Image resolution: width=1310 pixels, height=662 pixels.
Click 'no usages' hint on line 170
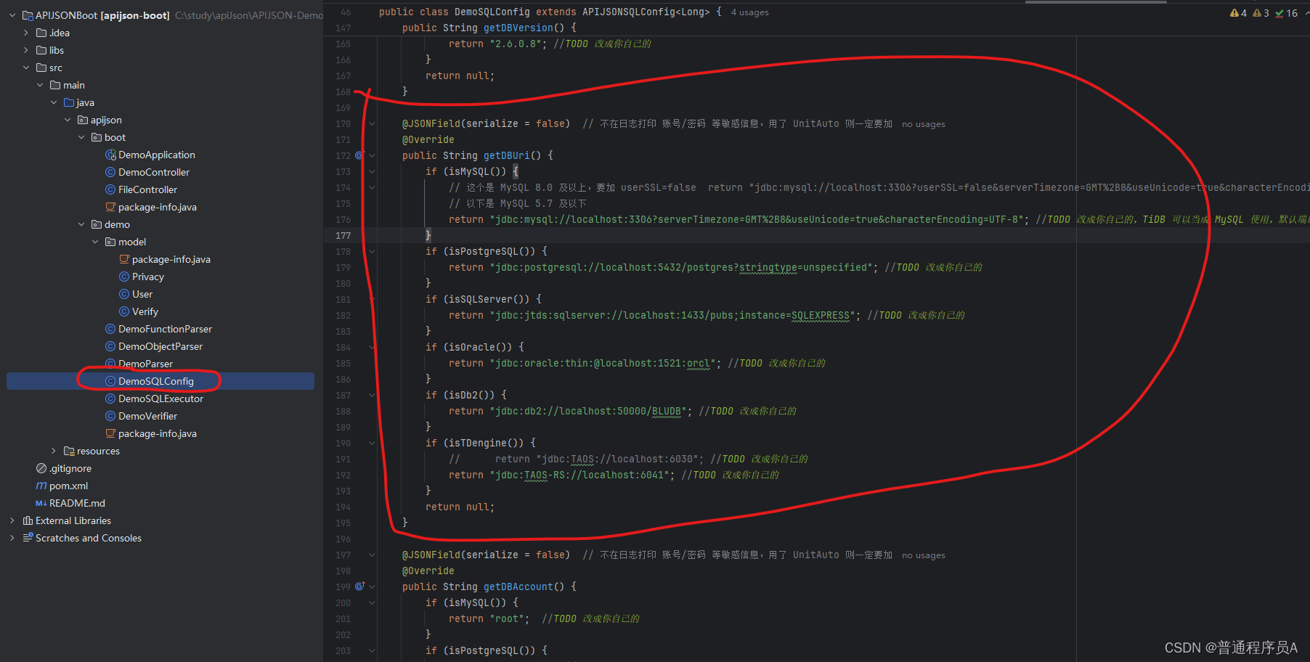(923, 124)
